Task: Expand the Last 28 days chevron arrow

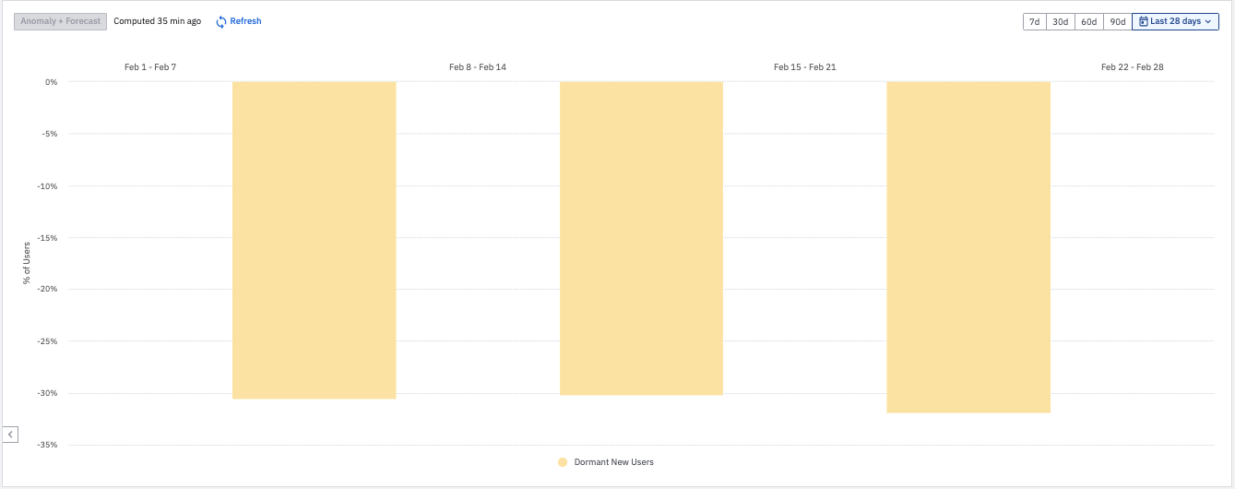Action: [1207, 21]
